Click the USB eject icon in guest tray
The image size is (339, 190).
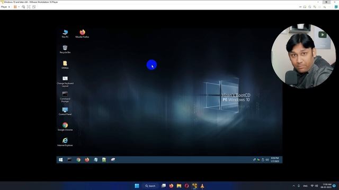coord(263,159)
